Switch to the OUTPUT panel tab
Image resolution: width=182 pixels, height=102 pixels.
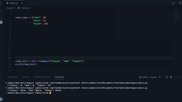click(x=26, y=77)
